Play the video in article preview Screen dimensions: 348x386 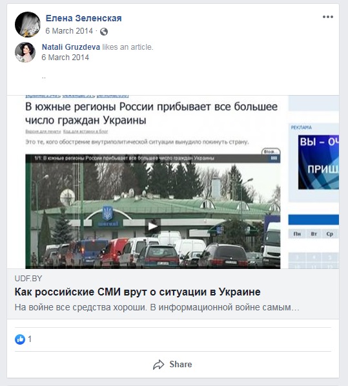click(x=152, y=226)
